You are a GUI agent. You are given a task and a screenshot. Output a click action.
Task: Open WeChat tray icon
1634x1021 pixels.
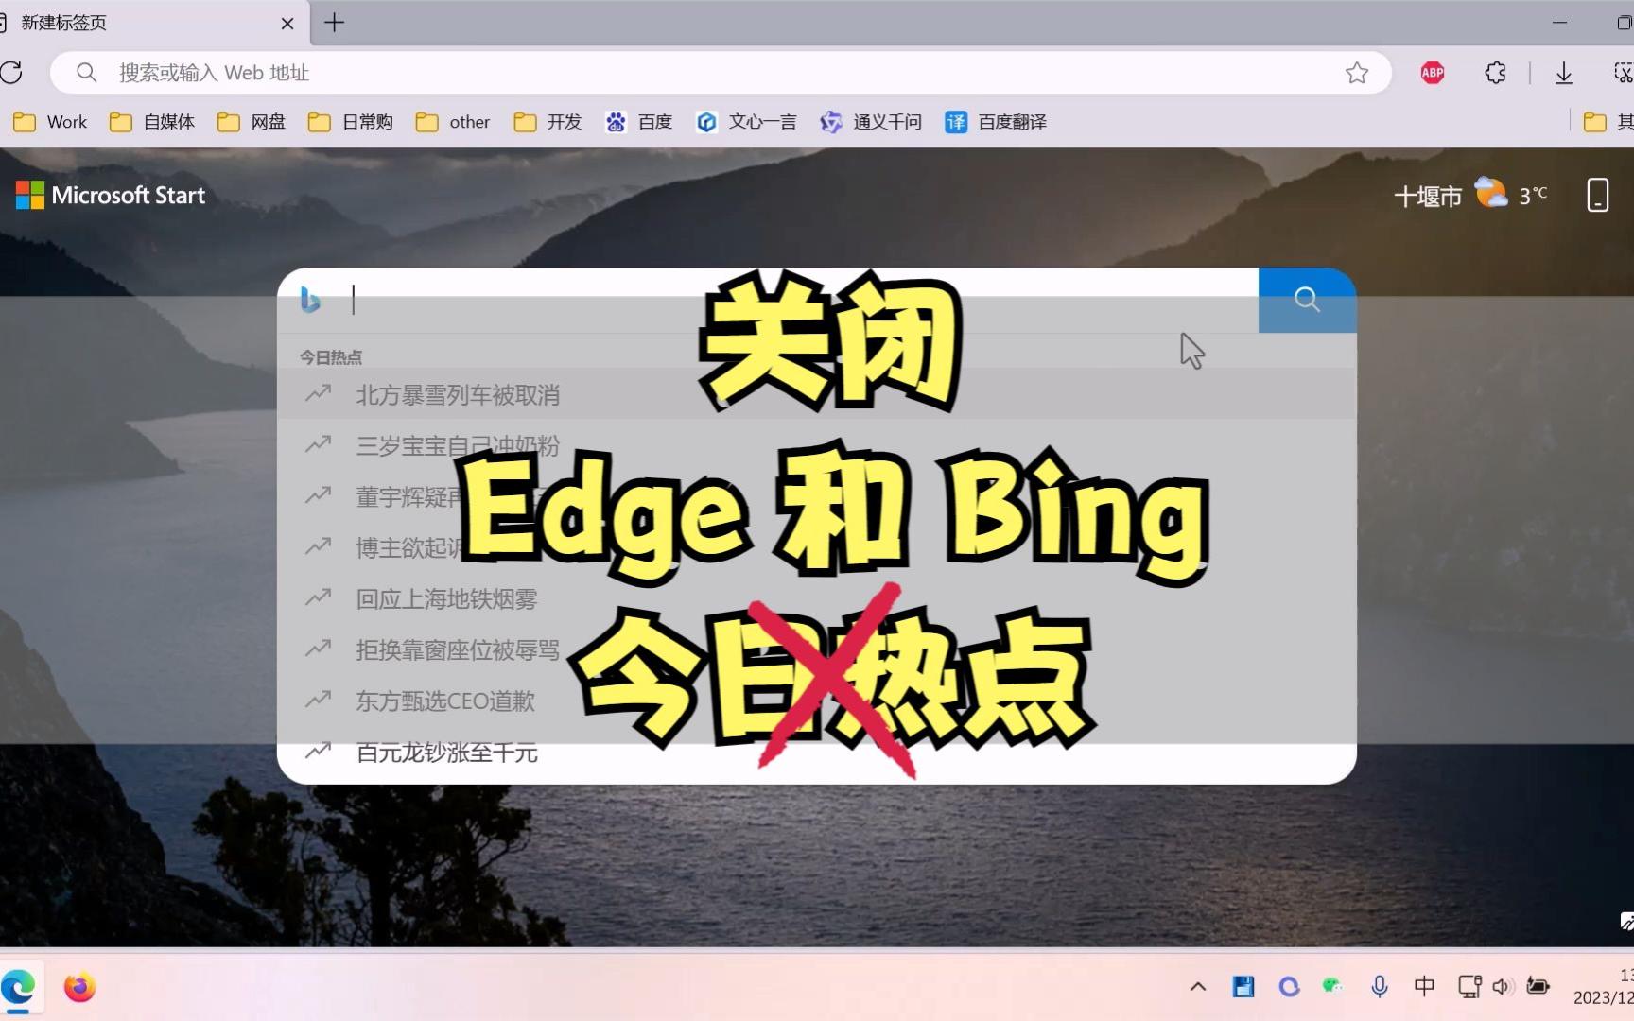coord(1333,987)
